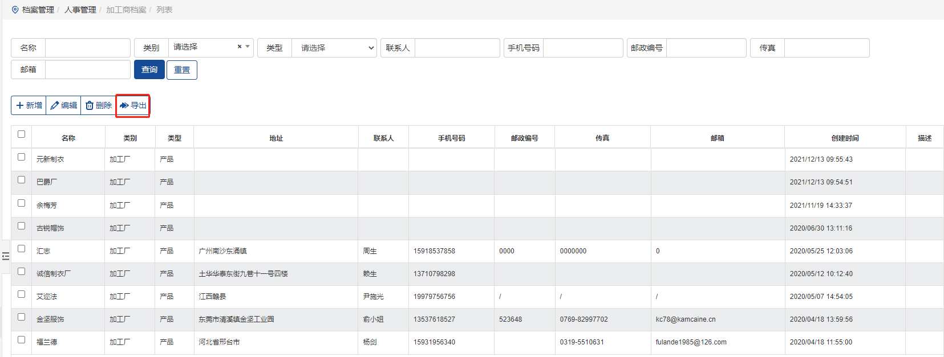Sort by the 创建时间 column header
This screenshot has height=357, width=944.
[845, 138]
